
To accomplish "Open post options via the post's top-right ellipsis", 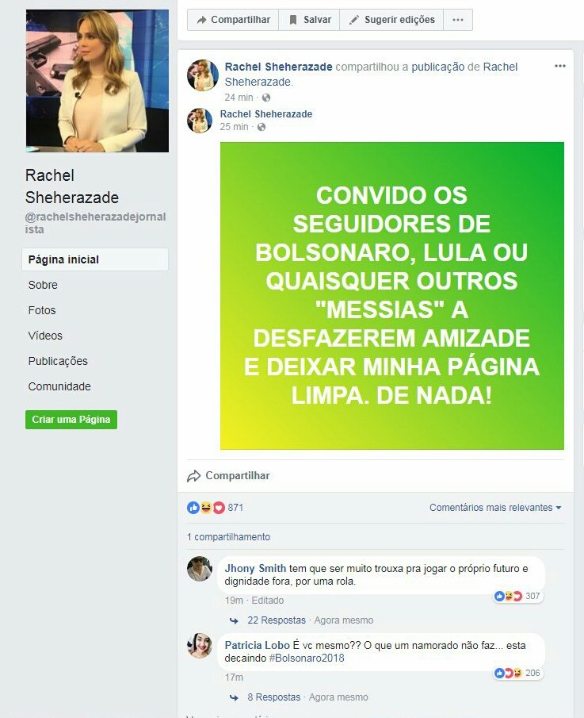I will pyautogui.click(x=559, y=66).
